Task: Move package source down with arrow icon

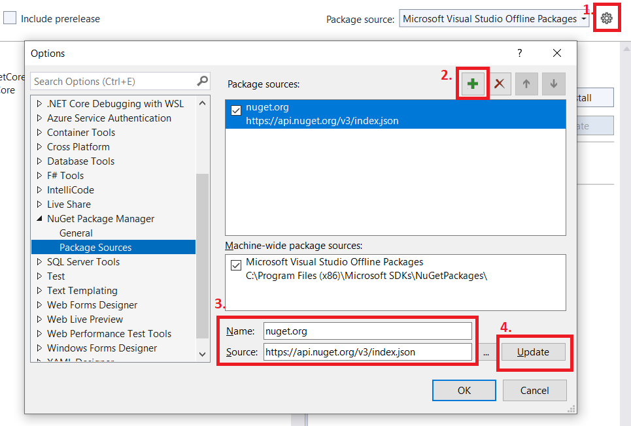Action: click(x=554, y=84)
